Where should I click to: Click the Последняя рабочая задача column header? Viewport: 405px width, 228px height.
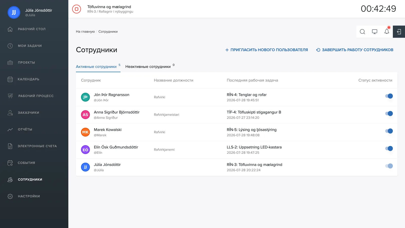(252, 80)
